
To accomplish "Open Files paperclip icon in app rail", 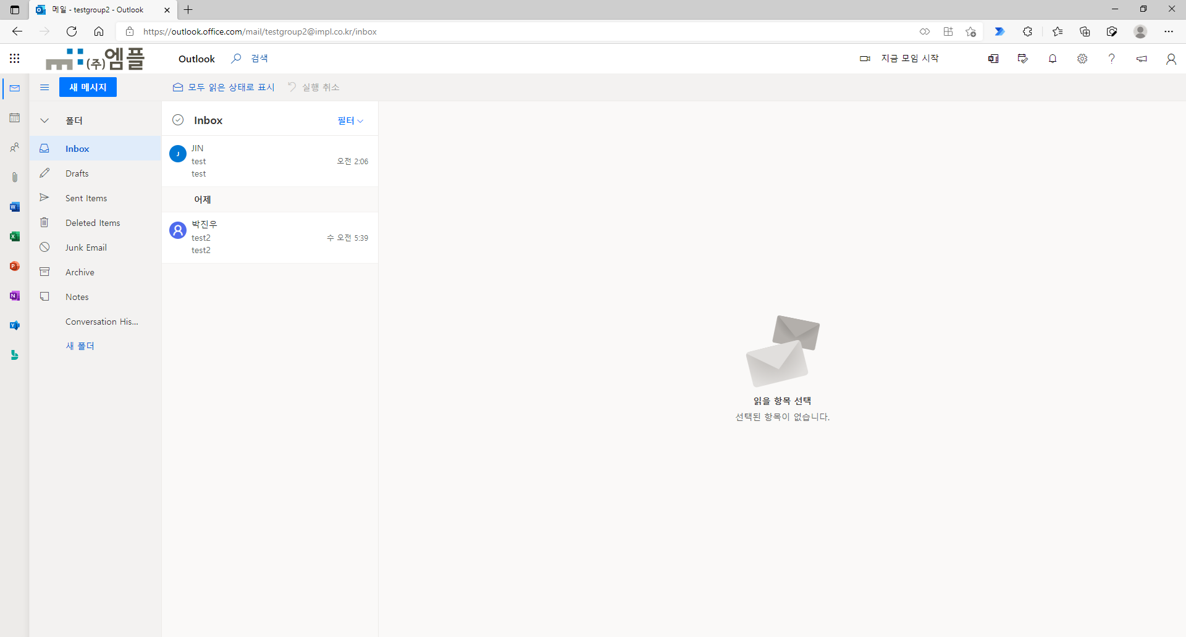I will (x=15, y=177).
